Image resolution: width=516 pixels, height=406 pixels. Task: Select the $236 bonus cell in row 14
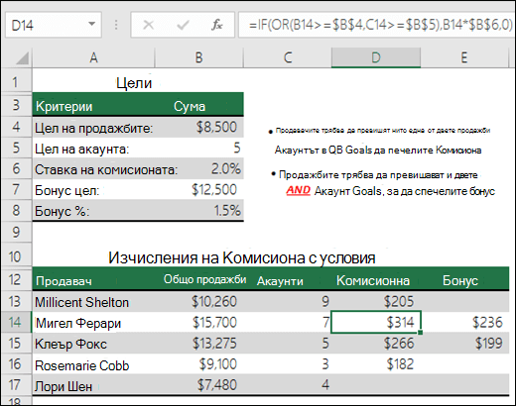click(x=465, y=322)
